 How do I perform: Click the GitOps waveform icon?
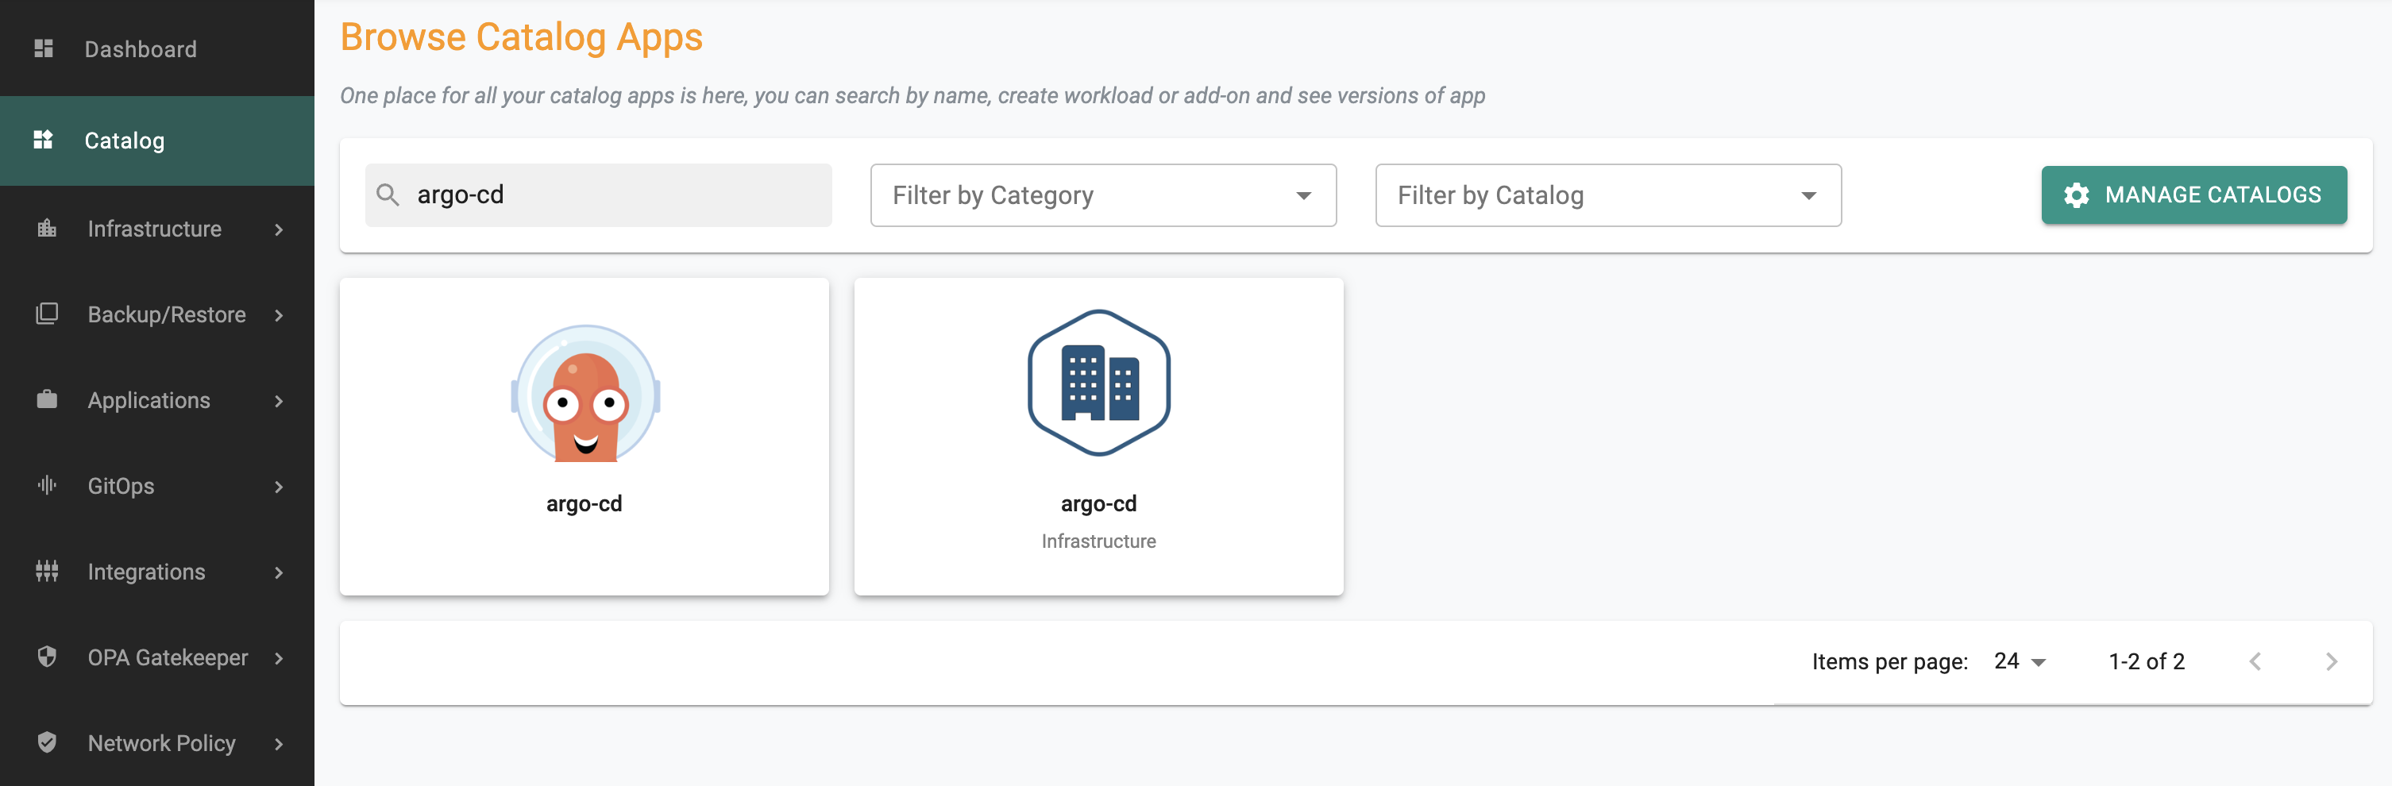click(46, 485)
